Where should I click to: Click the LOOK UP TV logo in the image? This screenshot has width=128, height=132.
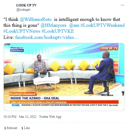click(109, 48)
